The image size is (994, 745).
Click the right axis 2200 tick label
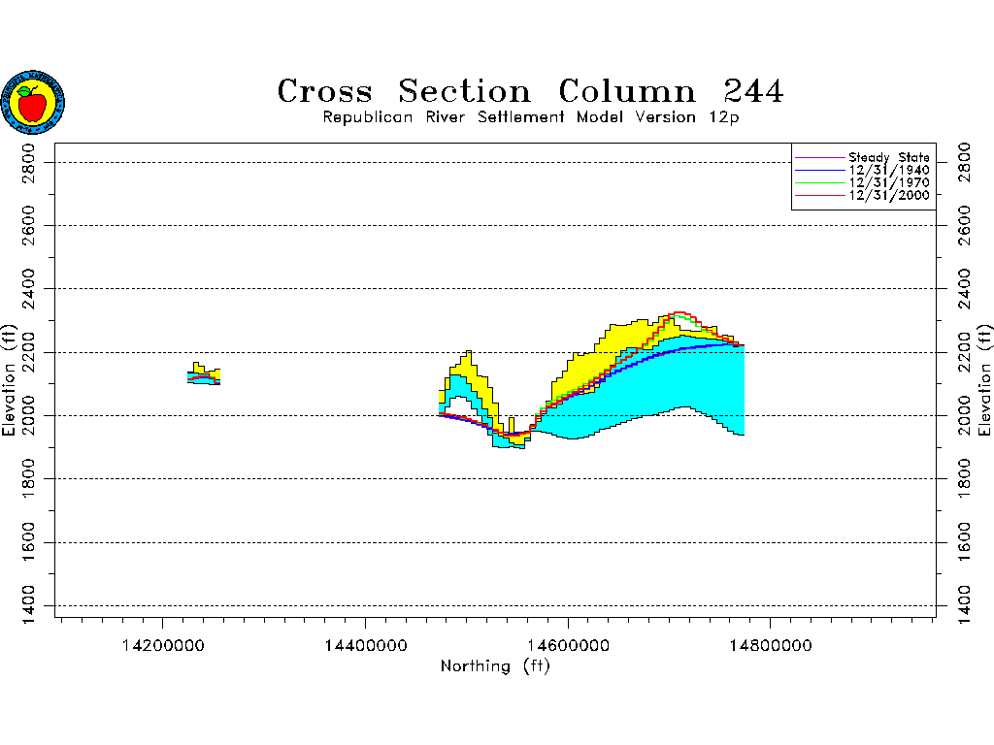point(964,352)
